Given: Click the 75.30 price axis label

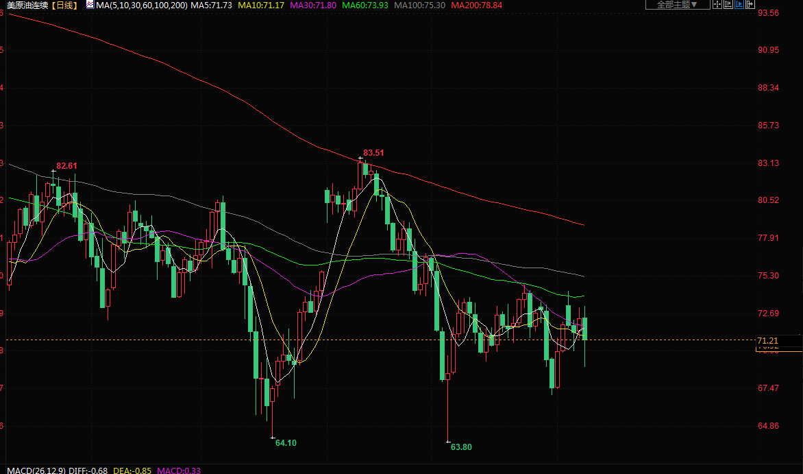Looking at the screenshot, I should pos(768,276).
